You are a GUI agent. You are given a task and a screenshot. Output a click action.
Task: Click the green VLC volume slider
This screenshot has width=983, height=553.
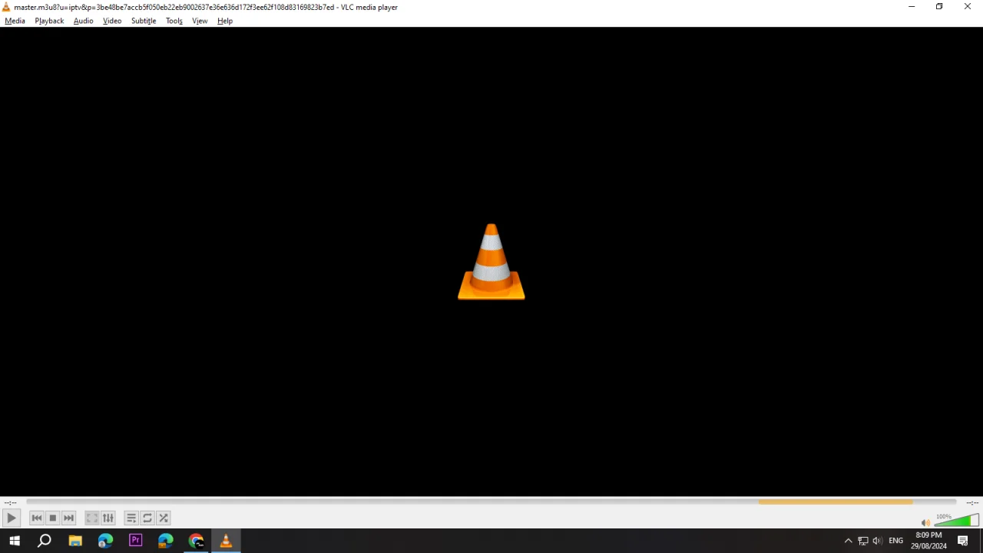[x=956, y=521]
